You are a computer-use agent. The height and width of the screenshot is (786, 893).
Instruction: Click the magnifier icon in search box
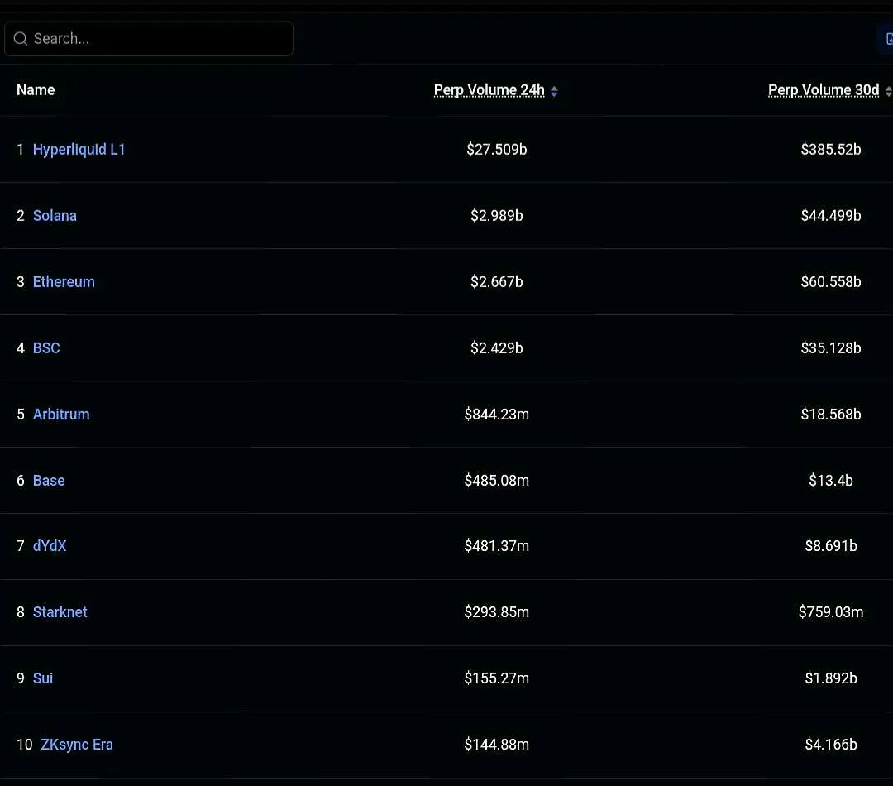pos(21,39)
